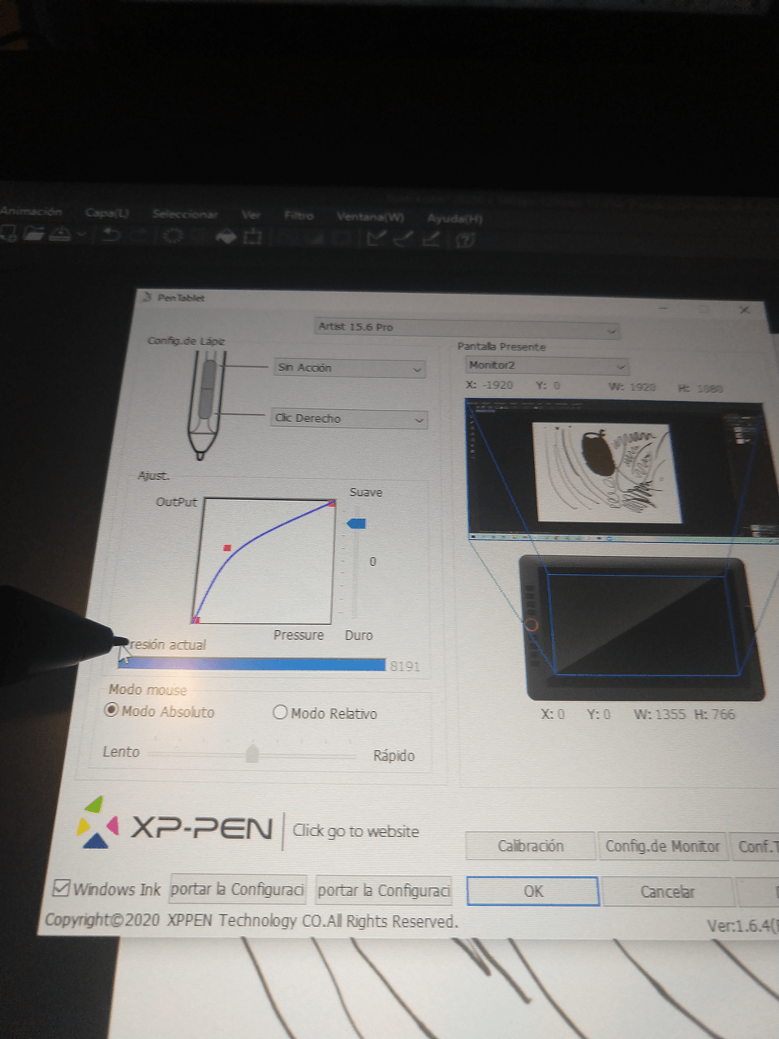Screen dimensions: 779x1039
Task: Toggle the Windows Ink checkbox
Action: 61,888
